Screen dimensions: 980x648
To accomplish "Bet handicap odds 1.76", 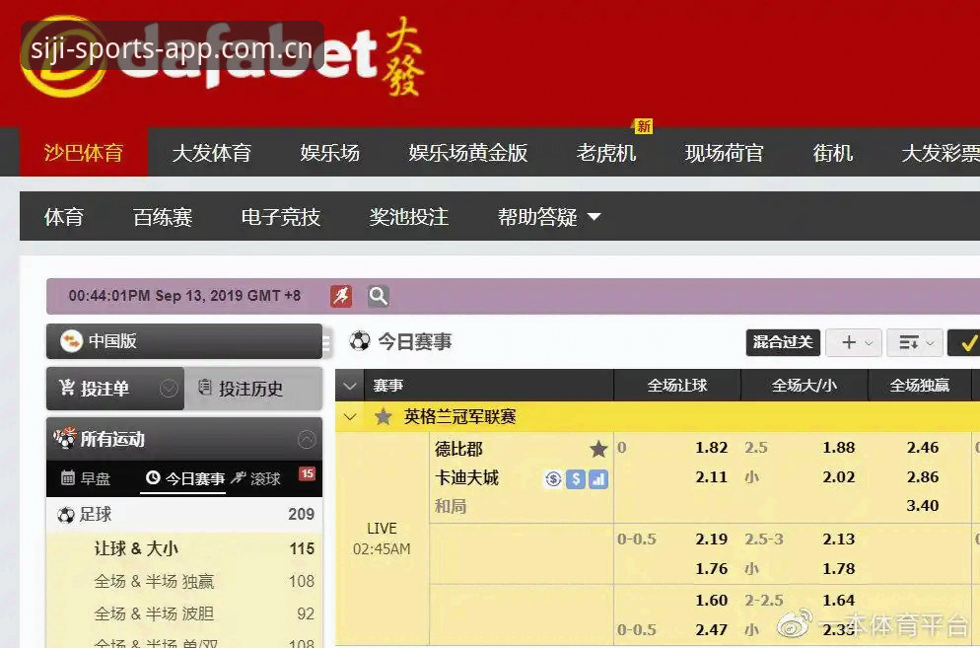I will (x=711, y=569).
